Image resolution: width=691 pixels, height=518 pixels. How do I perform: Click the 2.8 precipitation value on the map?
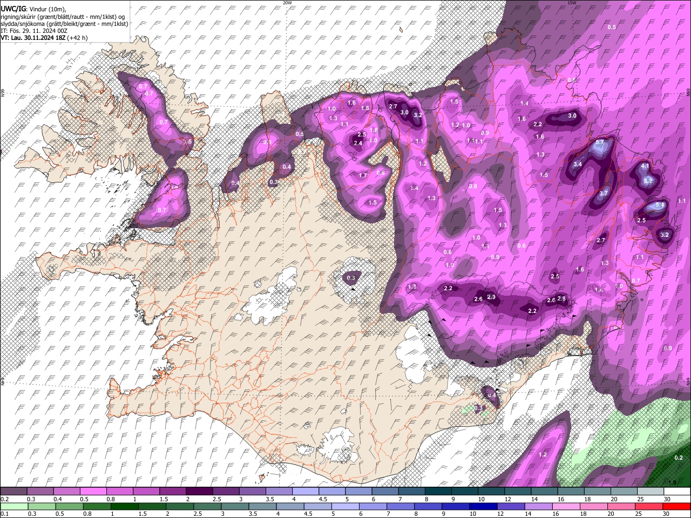point(561,298)
